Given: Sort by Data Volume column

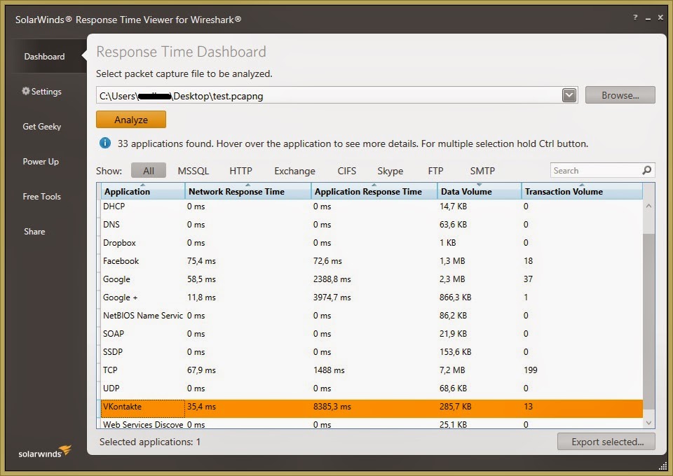Looking at the screenshot, I should click(x=479, y=191).
